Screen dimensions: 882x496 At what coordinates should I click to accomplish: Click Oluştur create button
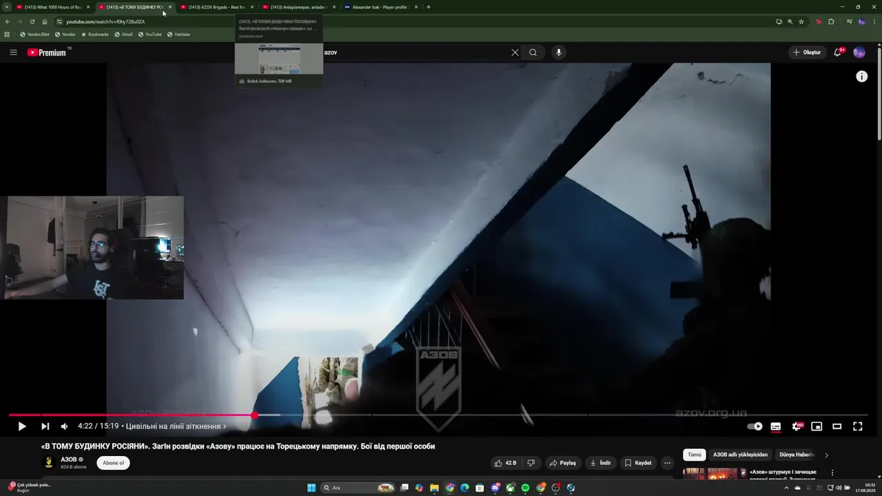pyautogui.click(x=807, y=52)
